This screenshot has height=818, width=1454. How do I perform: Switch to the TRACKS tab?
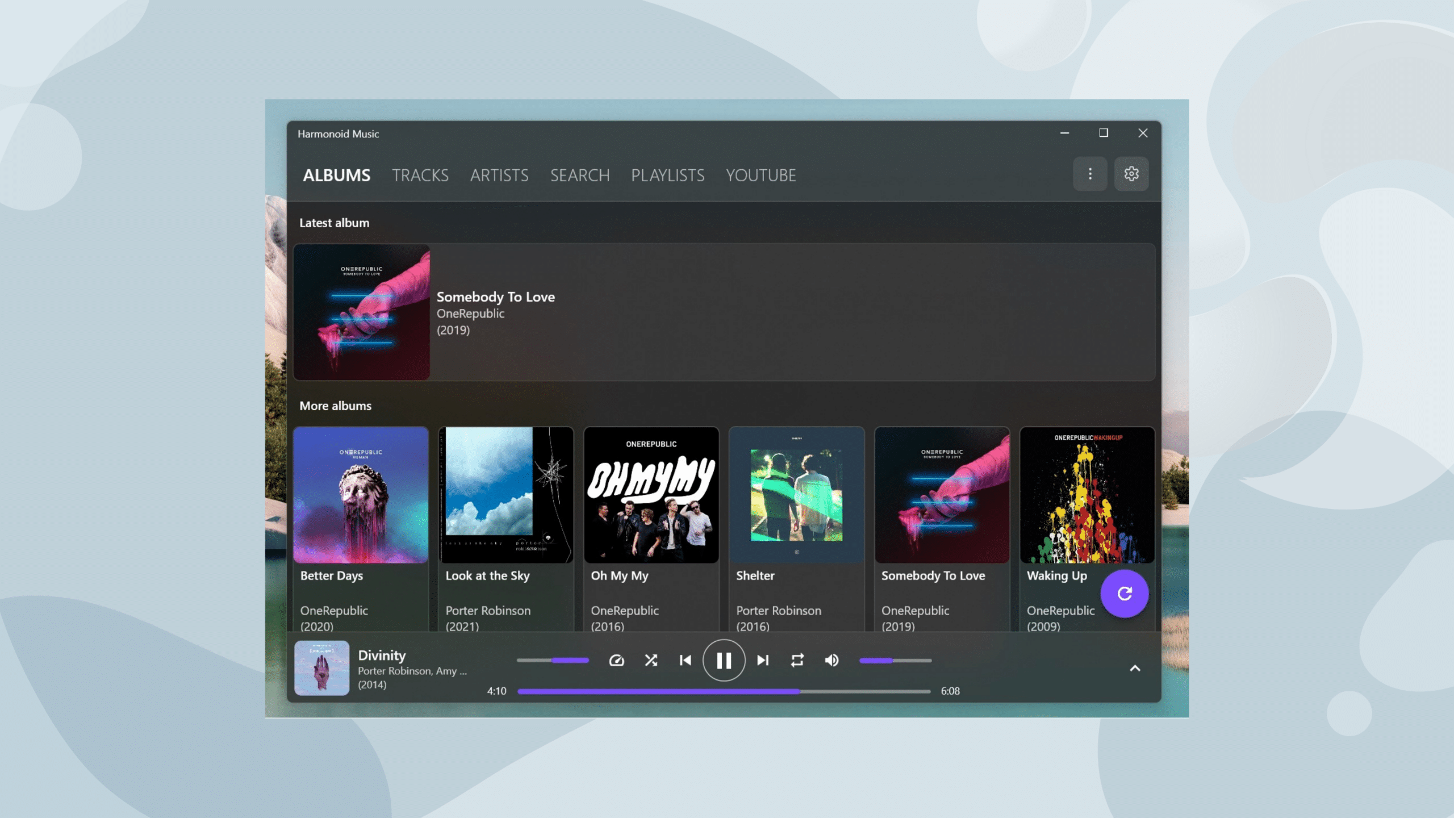420,175
